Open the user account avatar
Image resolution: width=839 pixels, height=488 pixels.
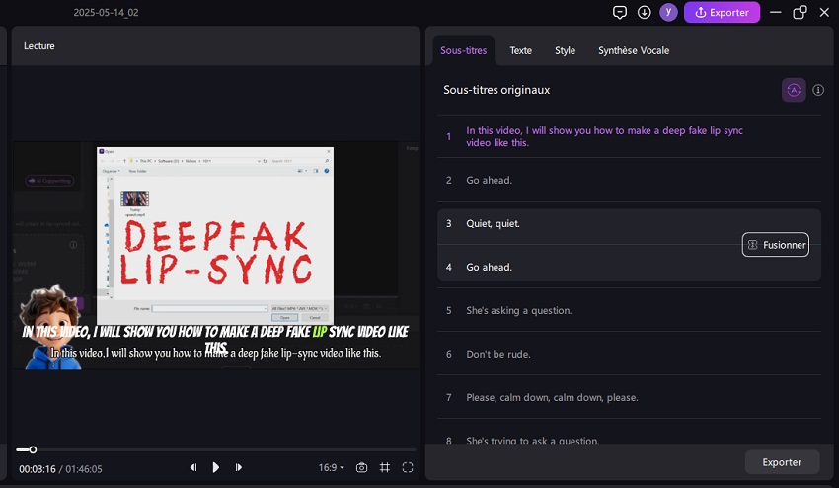tap(669, 13)
